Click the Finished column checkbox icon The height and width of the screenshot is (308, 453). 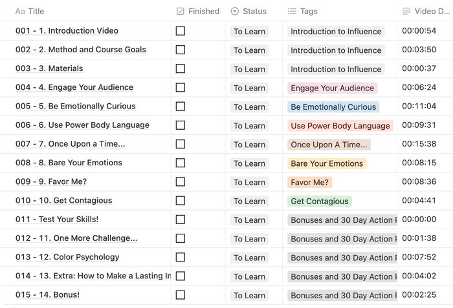pos(181,11)
